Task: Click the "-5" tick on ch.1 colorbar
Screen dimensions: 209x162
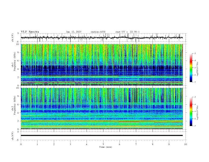Action: pyautogui.click(x=194, y=68)
